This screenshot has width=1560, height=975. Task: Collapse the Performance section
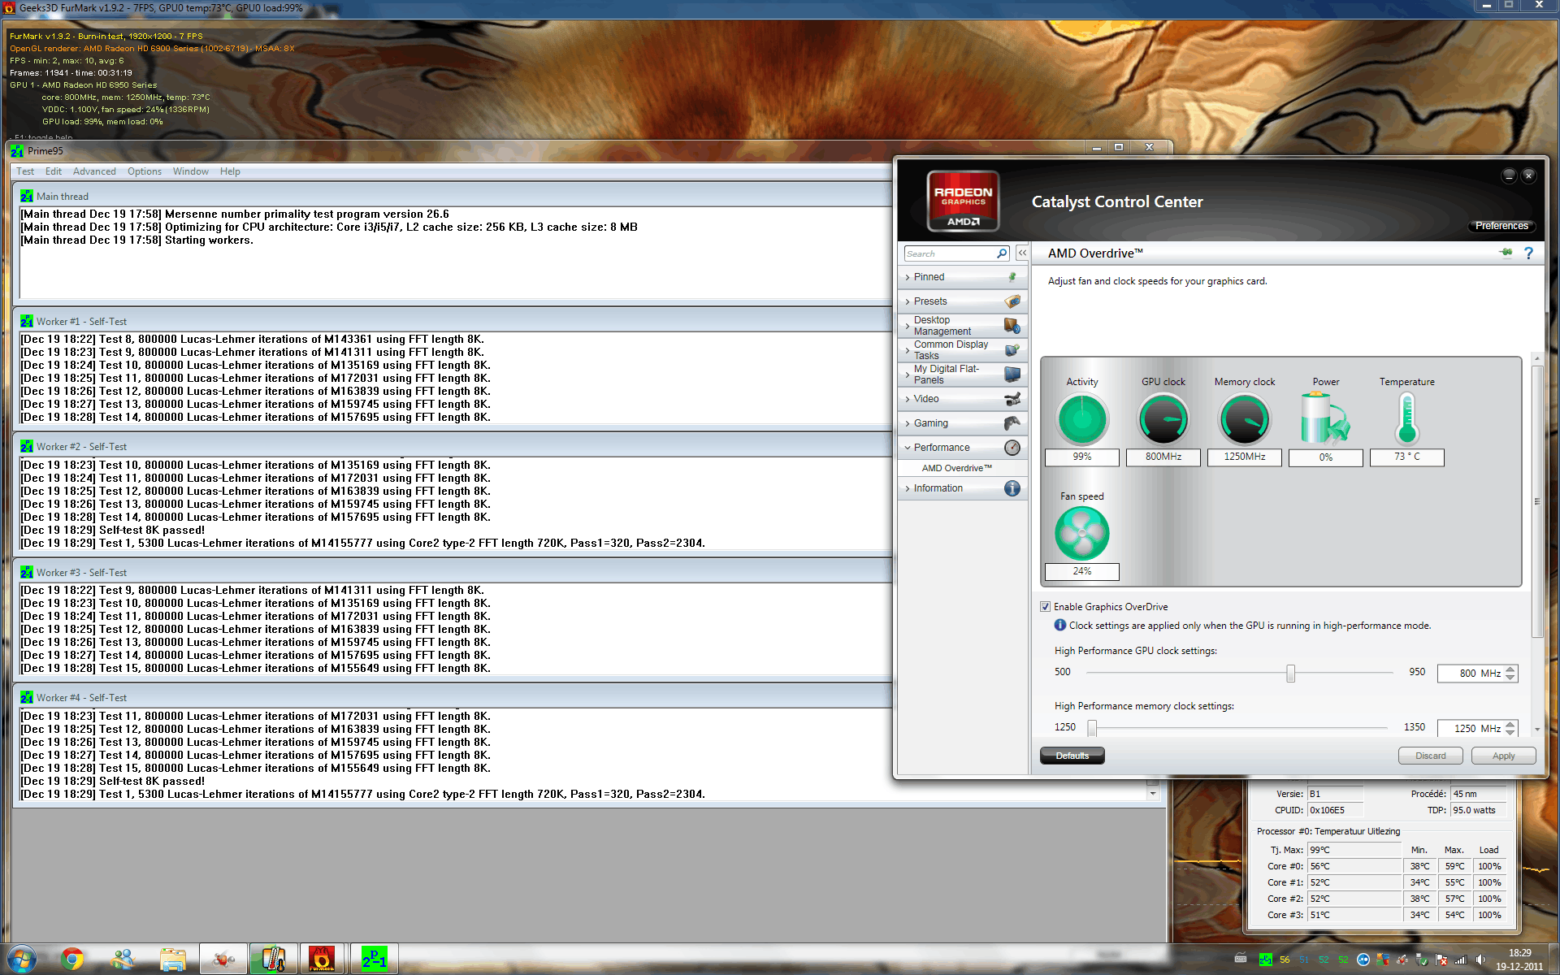pos(941,448)
